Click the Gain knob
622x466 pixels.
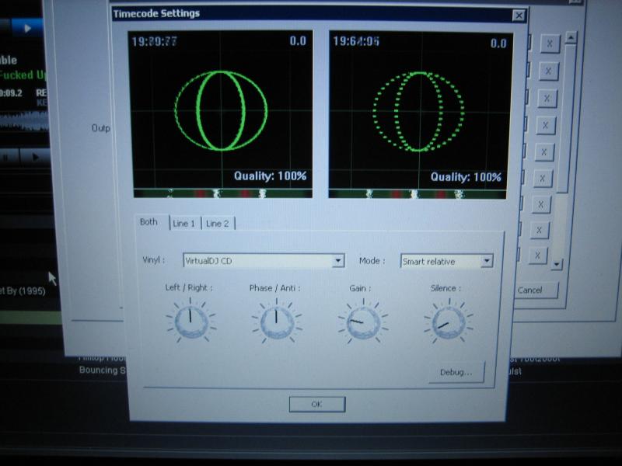tap(363, 322)
